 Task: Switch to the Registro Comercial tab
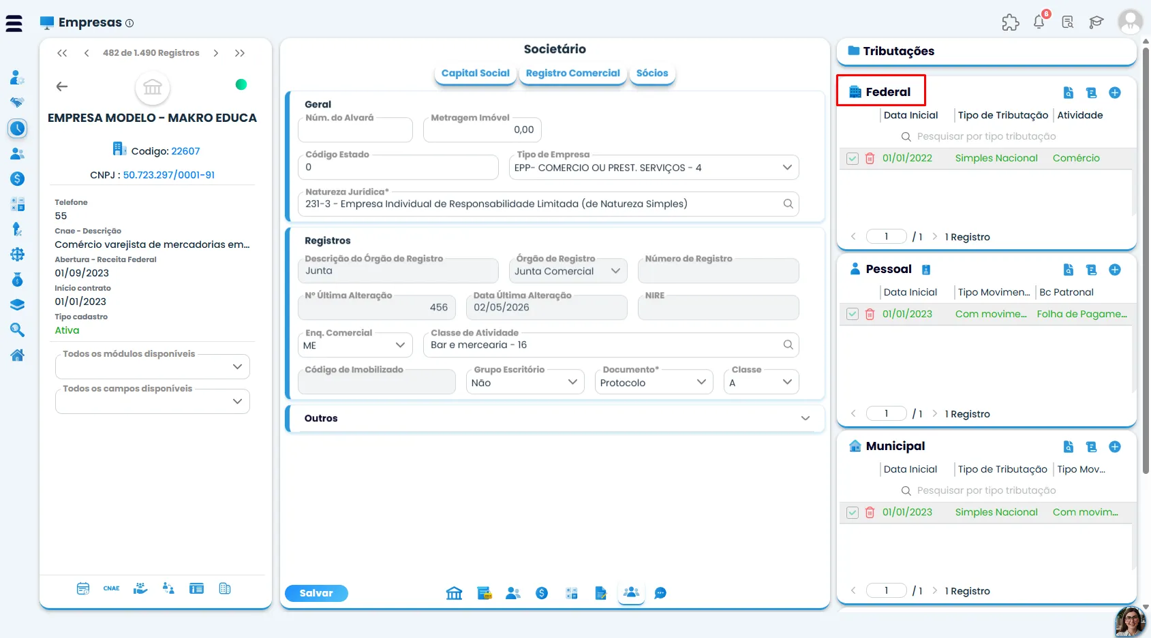[x=572, y=73]
